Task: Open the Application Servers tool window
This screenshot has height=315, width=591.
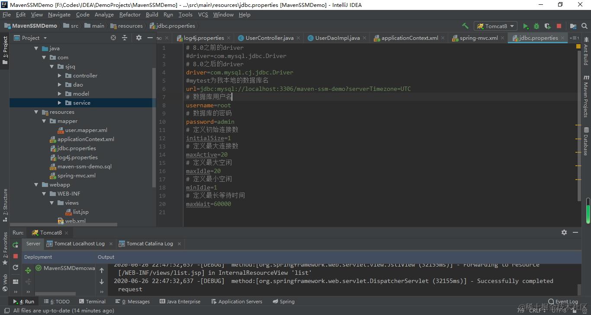Action: tap(236, 302)
